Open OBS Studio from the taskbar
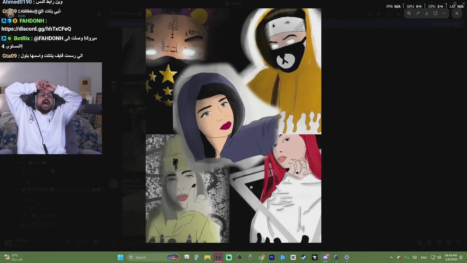 tap(239, 258)
